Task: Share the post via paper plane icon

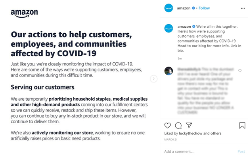Action: (x=189, y=125)
